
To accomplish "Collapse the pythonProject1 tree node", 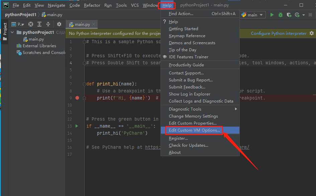I will coord(12,32).
